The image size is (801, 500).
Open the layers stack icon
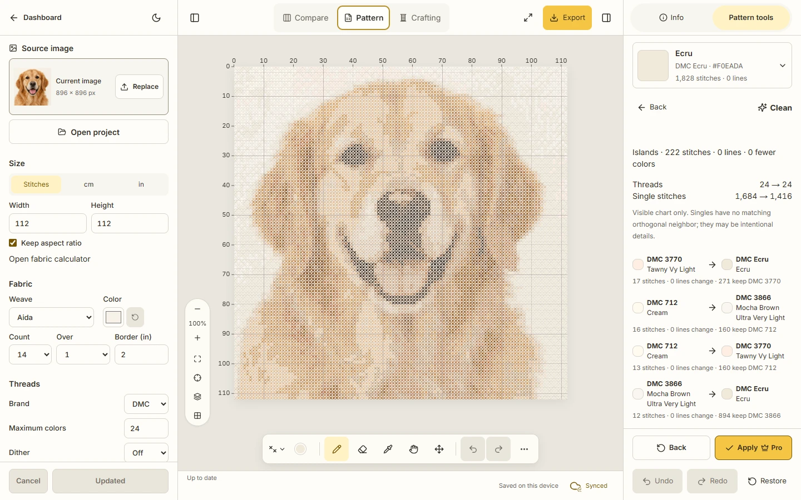(x=197, y=397)
